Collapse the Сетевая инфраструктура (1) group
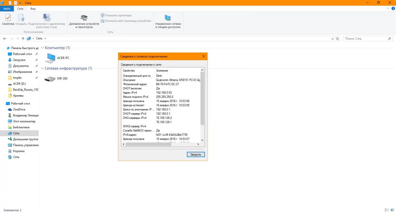The width and height of the screenshot is (396, 213). pyautogui.click(x=42, y=68)
